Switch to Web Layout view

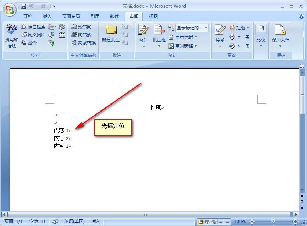pyautogui.click(x=214, y=222)
